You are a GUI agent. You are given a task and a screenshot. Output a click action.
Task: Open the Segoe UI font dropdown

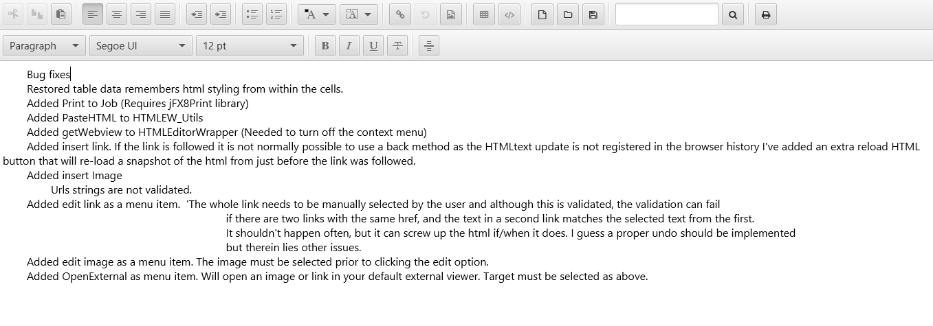140,46
